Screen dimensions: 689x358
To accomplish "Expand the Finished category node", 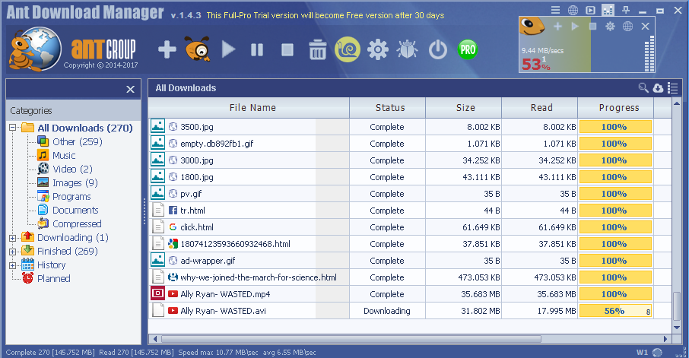I will click(12, 252).
